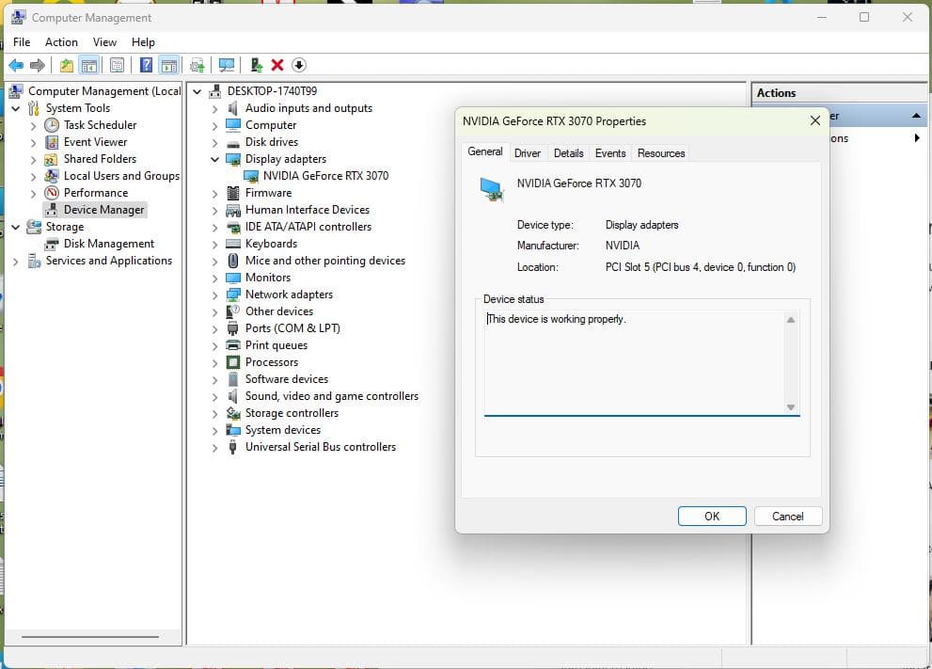Click Device status scrollbar down arrow

[x=791, y=406]
